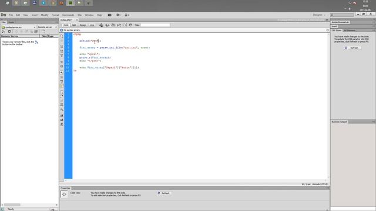Toggle Line Numbers in coding toolbar
Viewport: 376px width, 211px height.
[62, 73]
